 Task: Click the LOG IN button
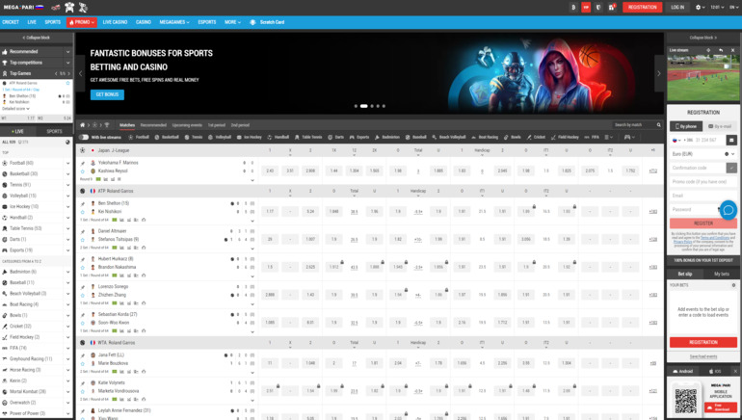677,7
